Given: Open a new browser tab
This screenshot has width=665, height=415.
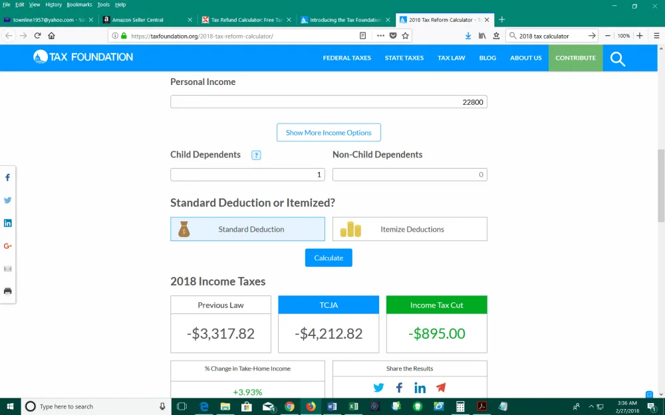Looking at the screenshot, I should tap(501, 19).
